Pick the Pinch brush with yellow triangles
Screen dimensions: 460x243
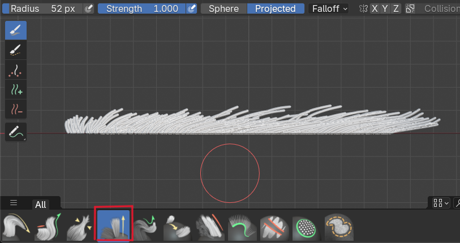[81, 227]
